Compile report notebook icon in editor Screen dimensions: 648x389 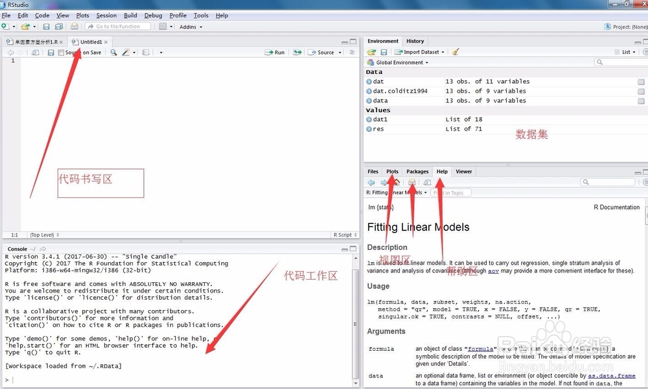(x=146, y=52)
